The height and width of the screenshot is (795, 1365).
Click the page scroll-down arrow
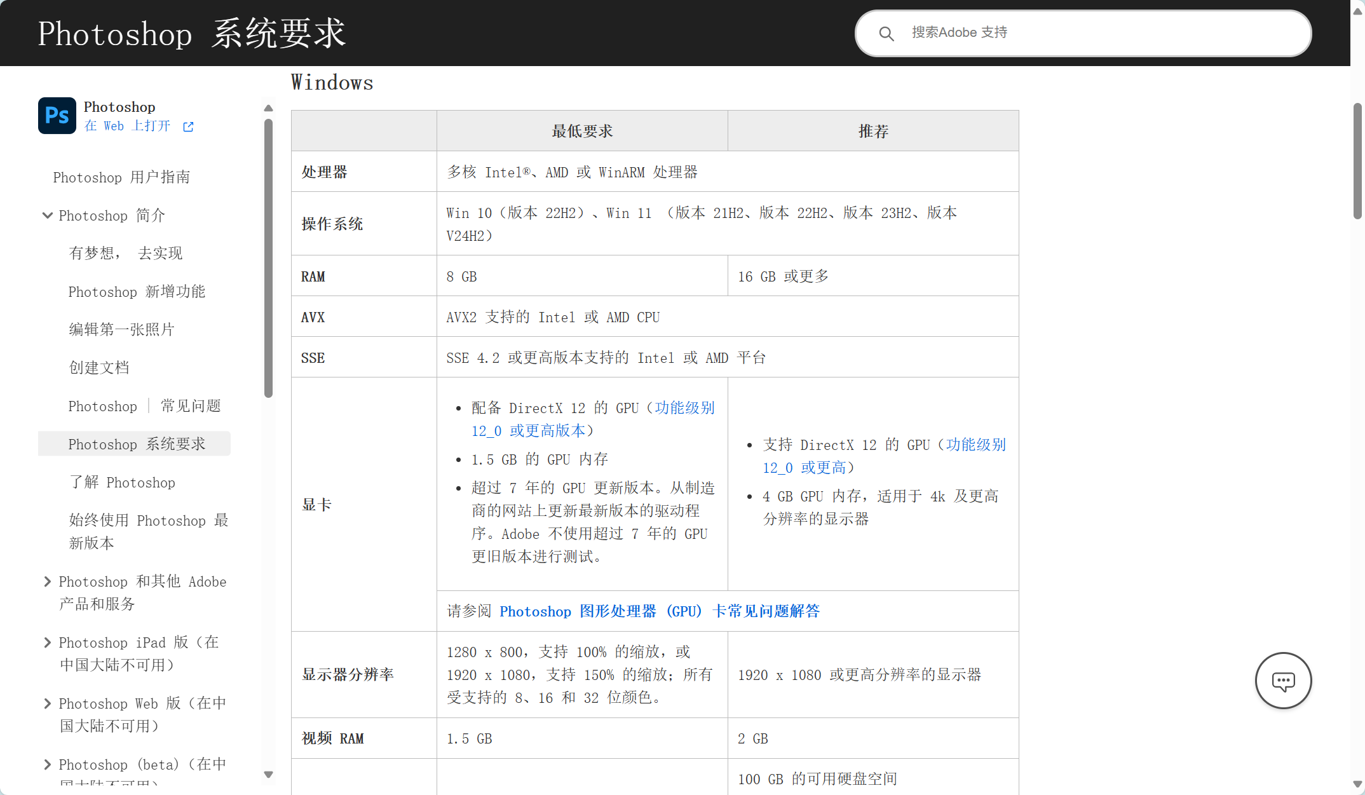pos(1357,784)
